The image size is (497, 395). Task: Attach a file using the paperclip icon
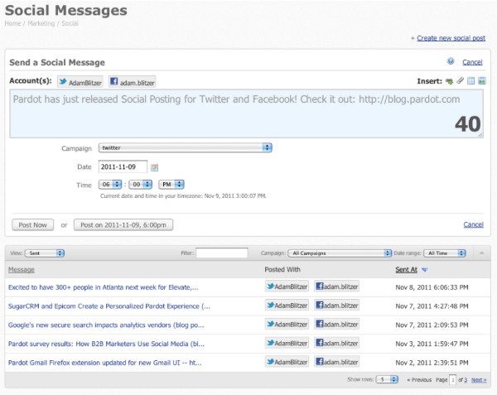(x=460, y=81)
